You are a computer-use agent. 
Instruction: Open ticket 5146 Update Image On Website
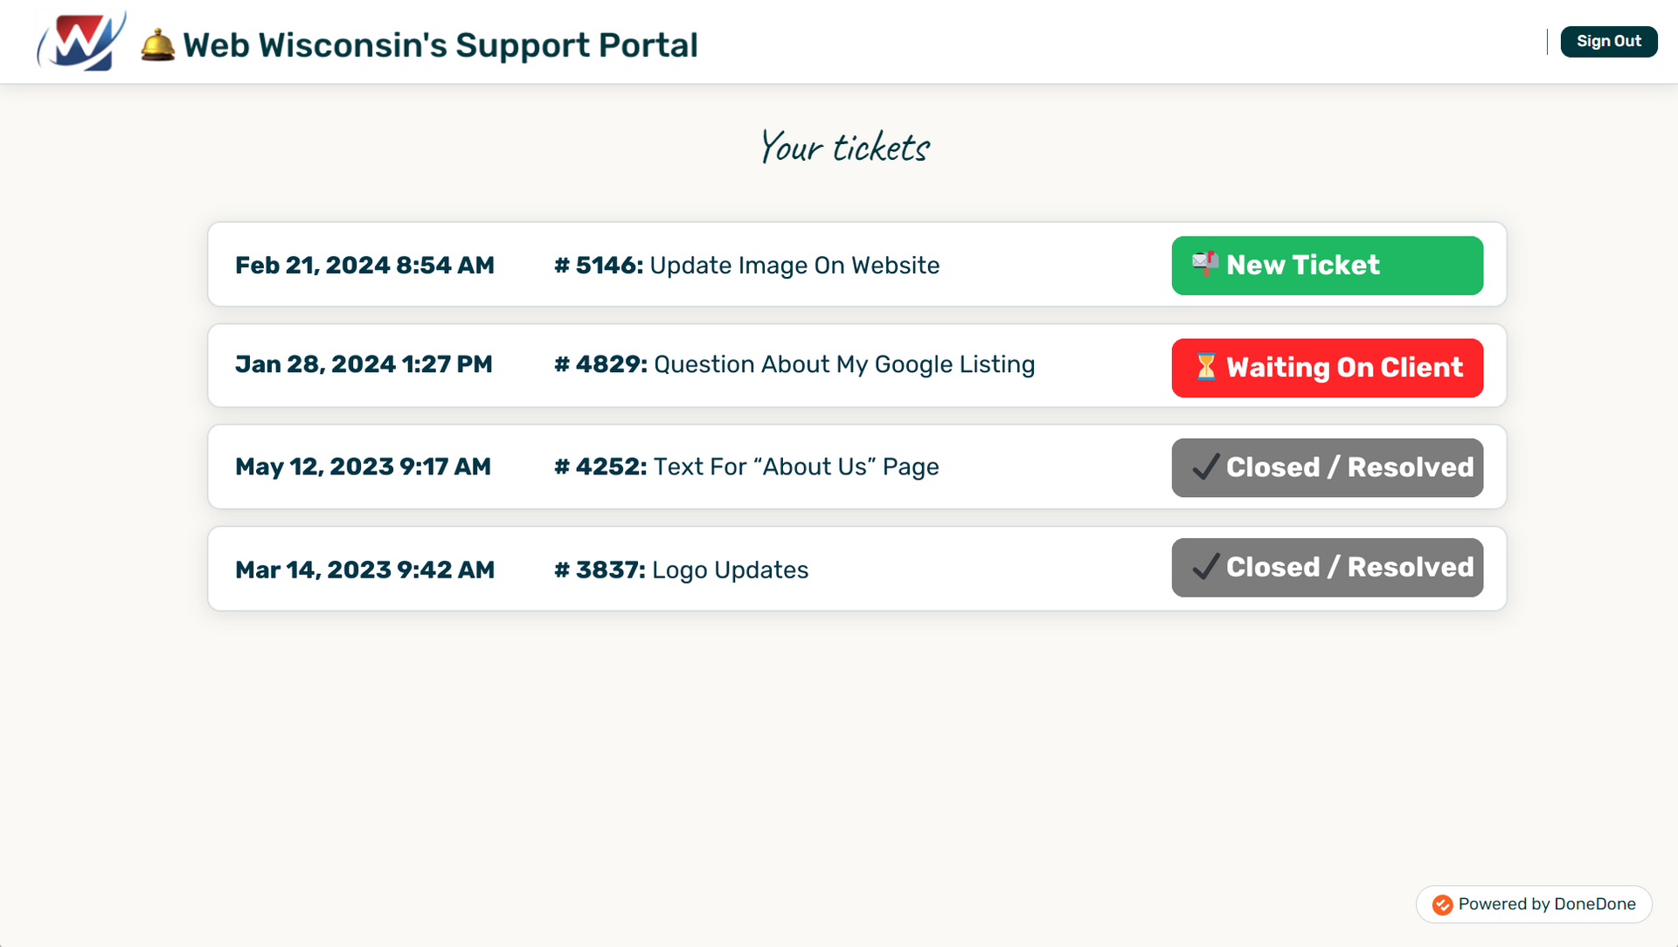pyautogui.click(x=856, y=265)
